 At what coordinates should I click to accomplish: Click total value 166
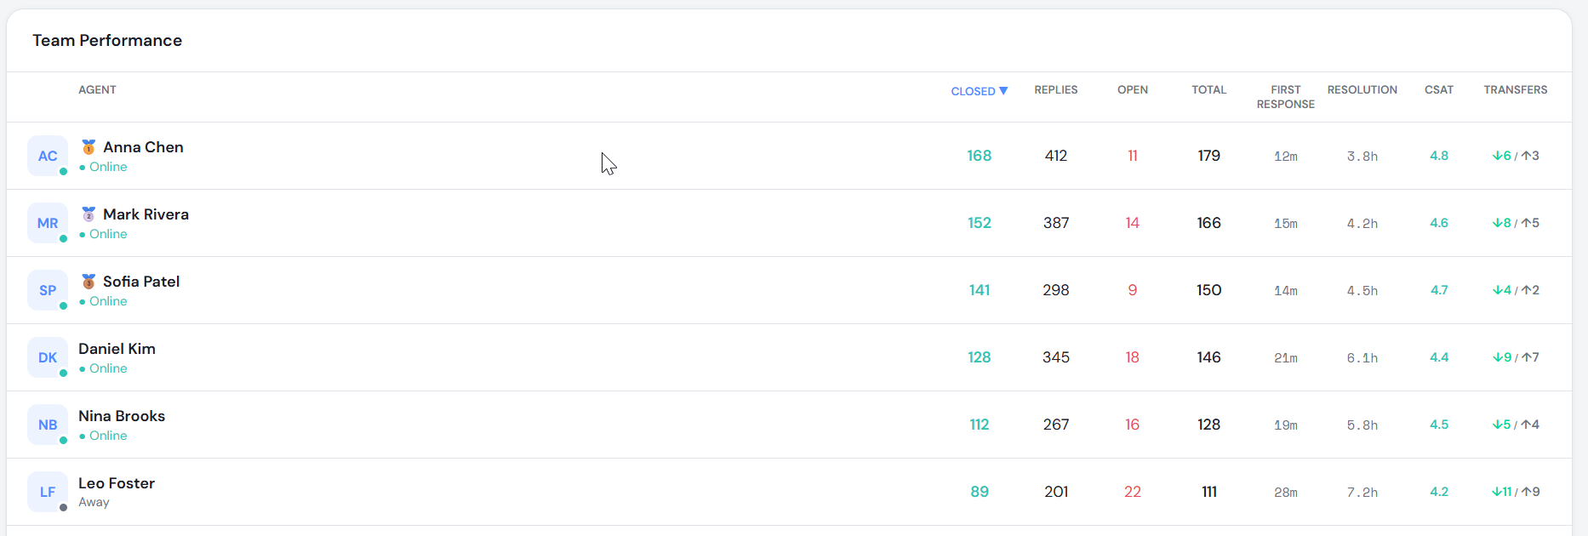(x=1209, y=223)
